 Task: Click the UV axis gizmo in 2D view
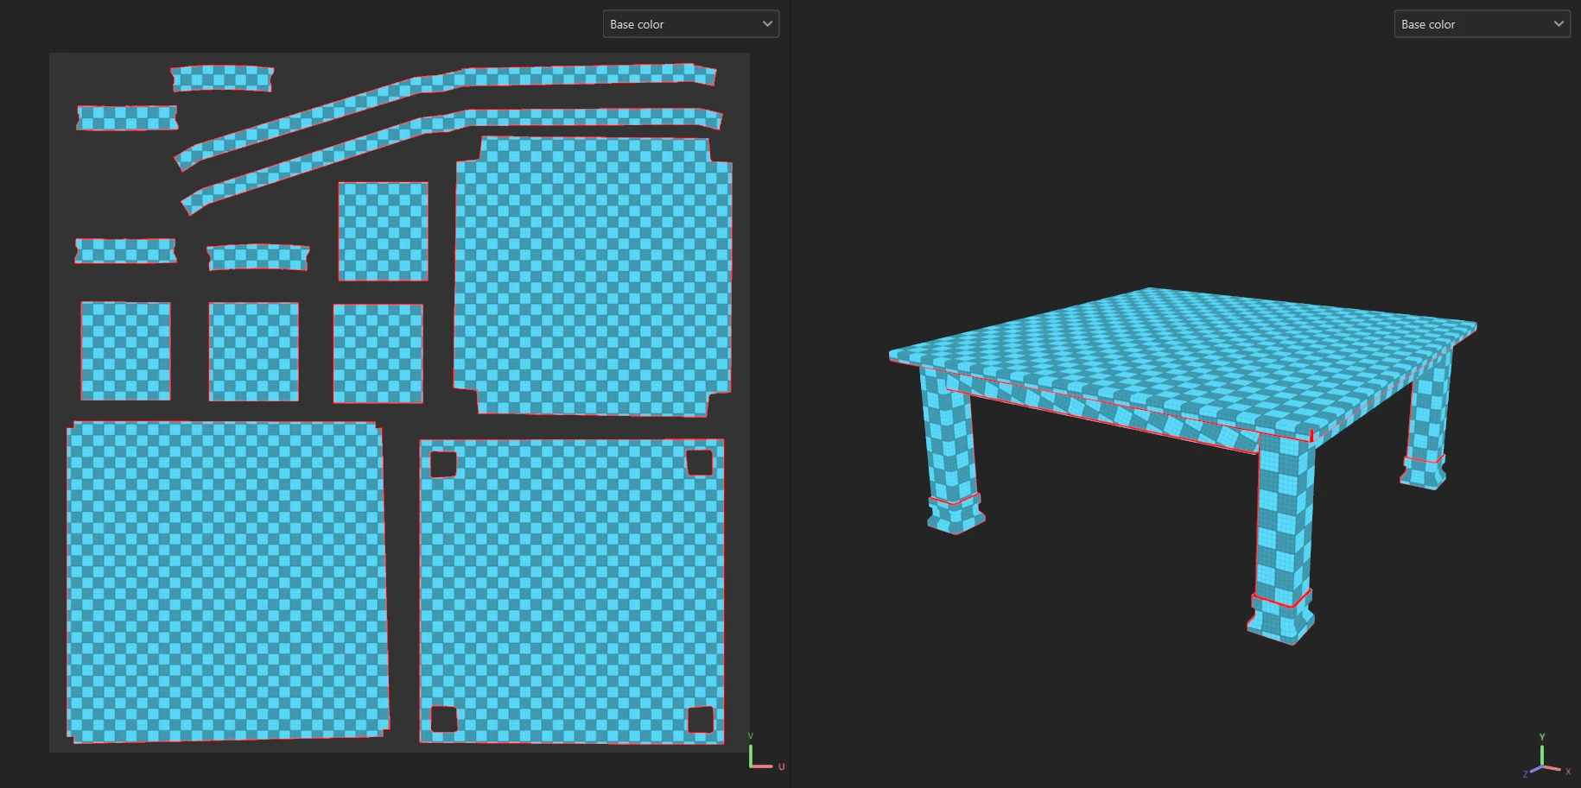click(x=760, y=753)
